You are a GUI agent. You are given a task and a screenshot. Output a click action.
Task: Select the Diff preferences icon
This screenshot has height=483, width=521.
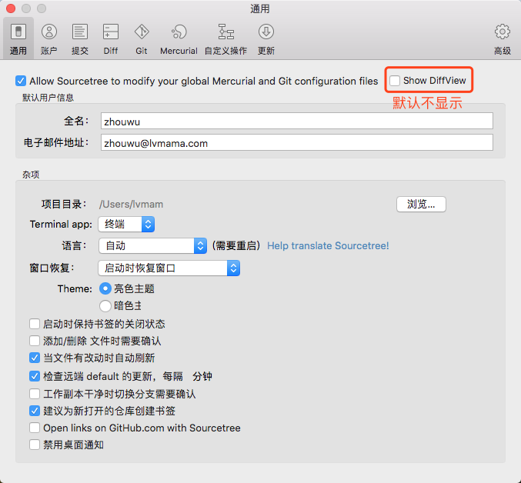[x=111, y=38]
